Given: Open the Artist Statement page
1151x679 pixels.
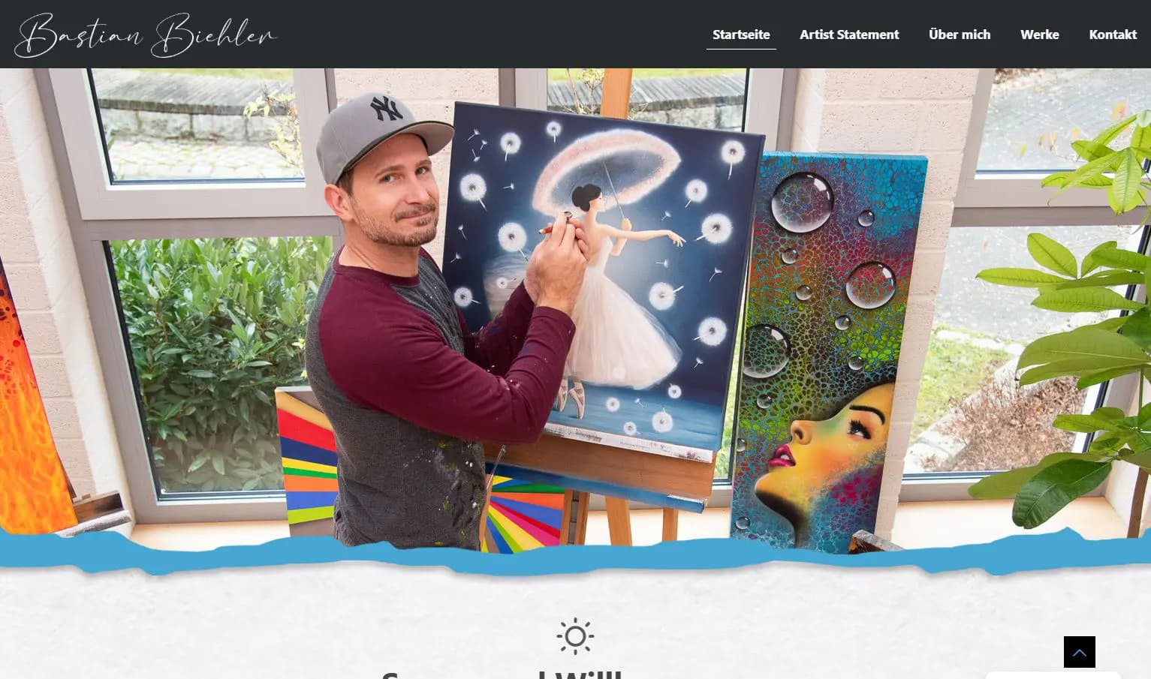Looking at the screenshot, I should (x=849, y=35).
